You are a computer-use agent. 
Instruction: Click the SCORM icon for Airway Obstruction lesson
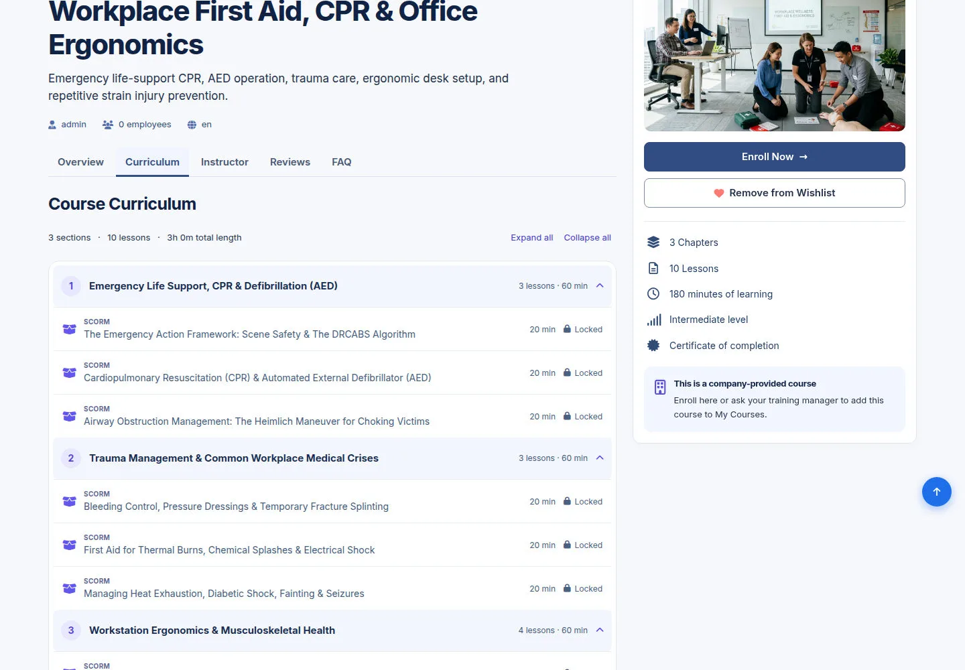(x=69, y=416)
